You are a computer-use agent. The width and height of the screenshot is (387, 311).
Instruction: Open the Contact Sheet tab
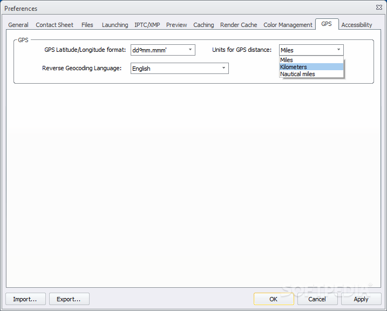(x=55, y=25)
